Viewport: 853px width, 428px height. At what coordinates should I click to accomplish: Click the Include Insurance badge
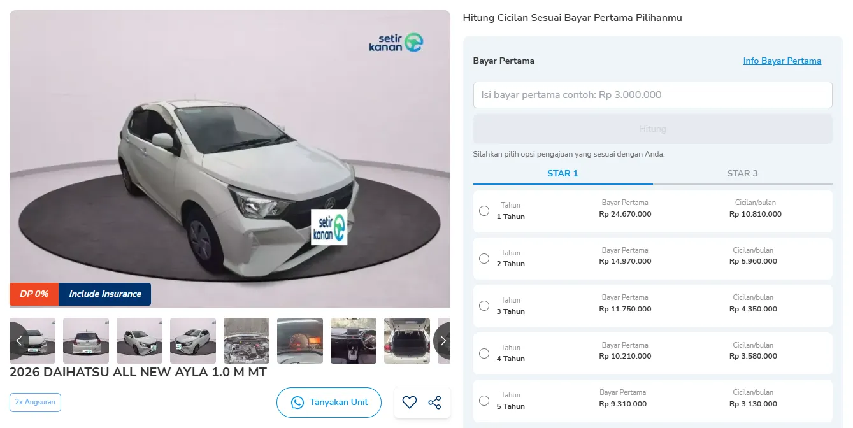105,294
